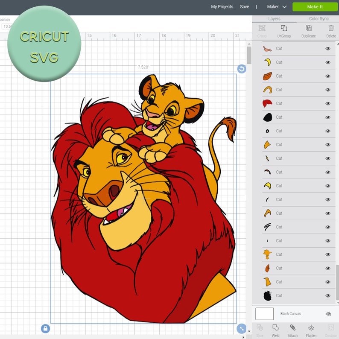Click the ruler mark 21
The width and height of the screenshot is (339, 339).
(237, 35)
